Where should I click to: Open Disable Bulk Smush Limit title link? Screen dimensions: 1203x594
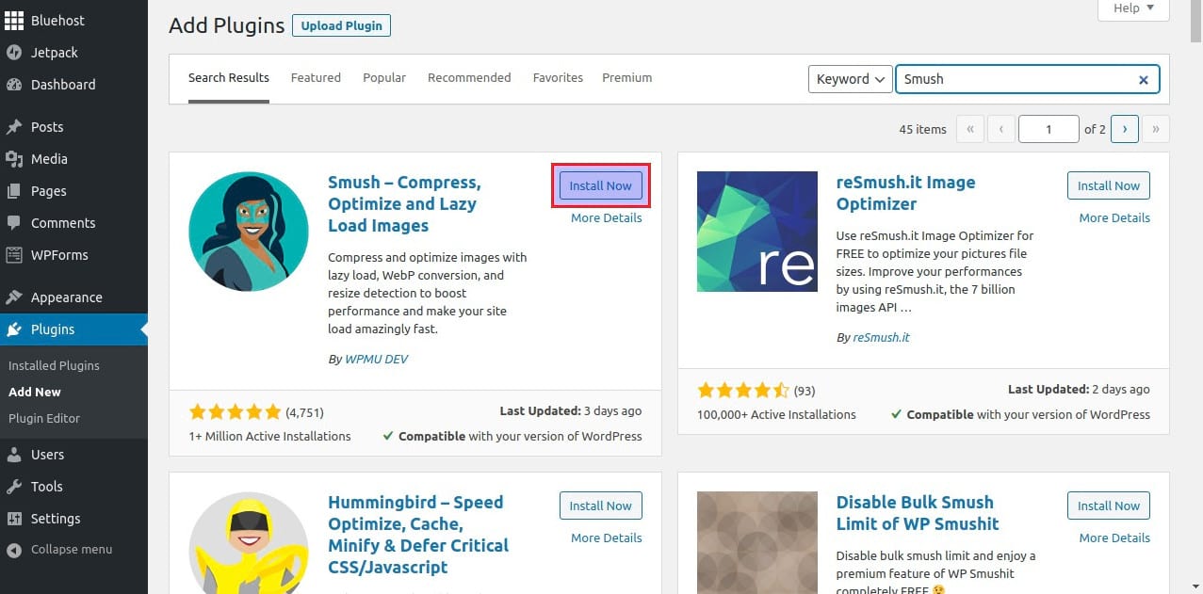click(x=918, y=513)
